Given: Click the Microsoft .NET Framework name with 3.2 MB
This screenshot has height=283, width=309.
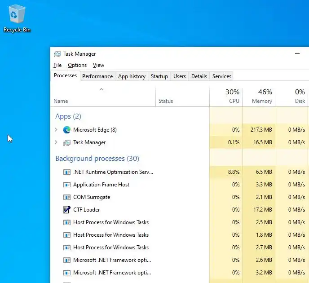Looking at the screenshot, I should click(x=112, y=273).
